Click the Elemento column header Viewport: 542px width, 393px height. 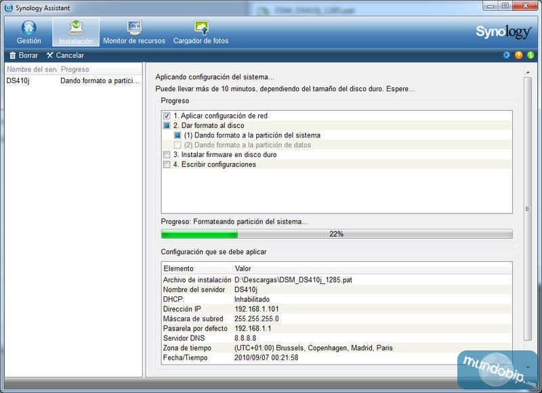point(197,269)
